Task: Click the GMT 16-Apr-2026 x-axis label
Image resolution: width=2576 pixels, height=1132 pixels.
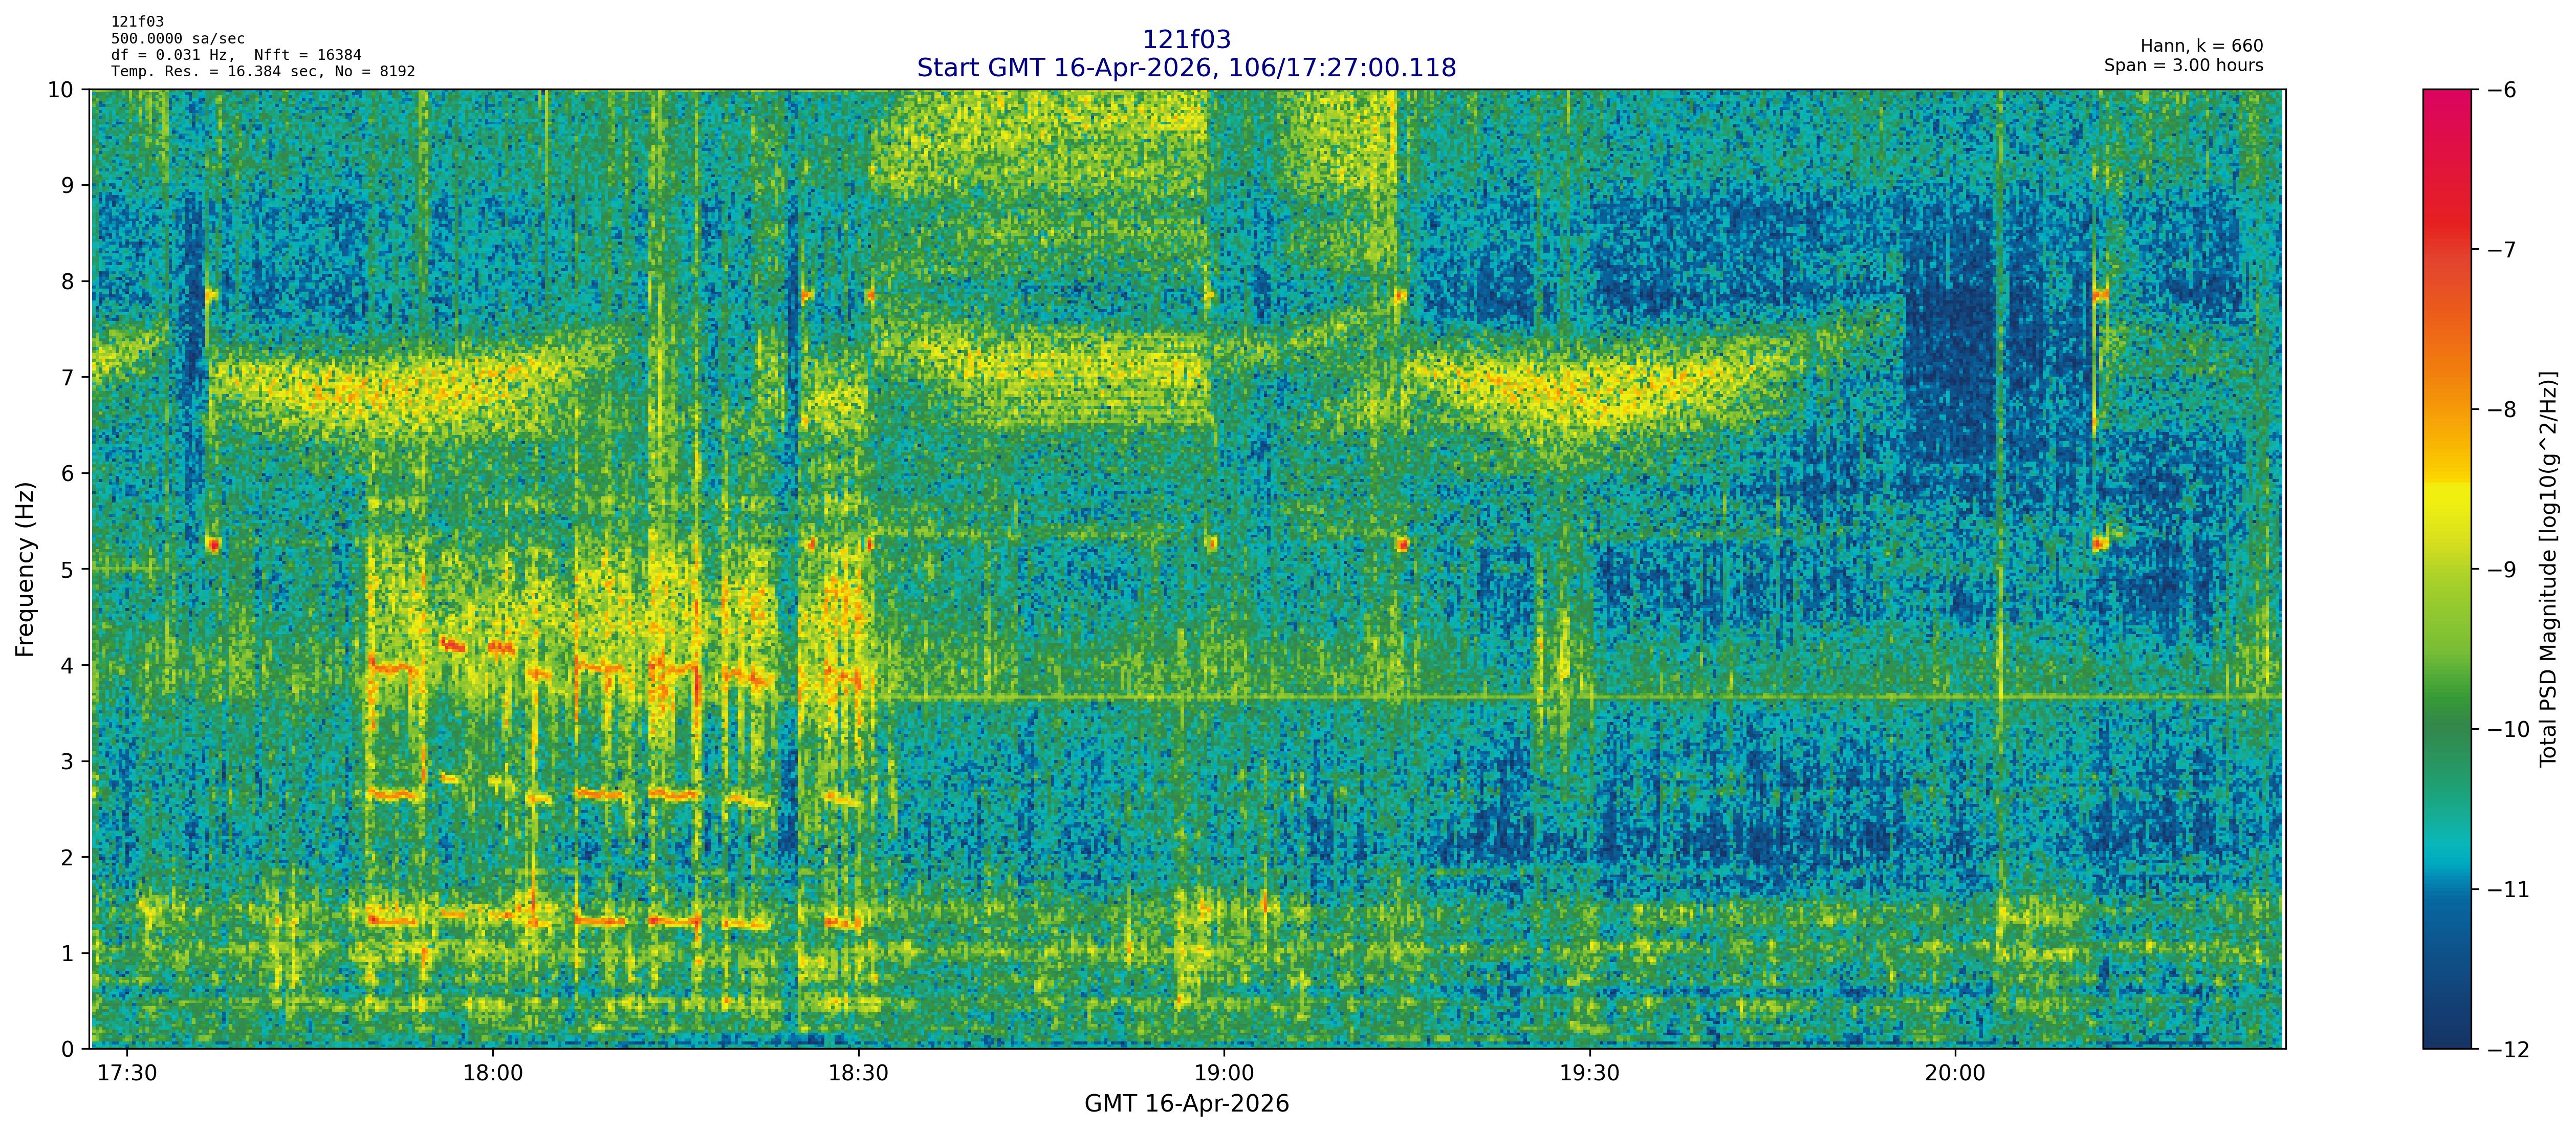Action: coord(1186,1104)
